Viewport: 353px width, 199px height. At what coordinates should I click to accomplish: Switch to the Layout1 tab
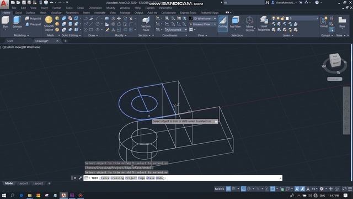(x=23, y=184)
